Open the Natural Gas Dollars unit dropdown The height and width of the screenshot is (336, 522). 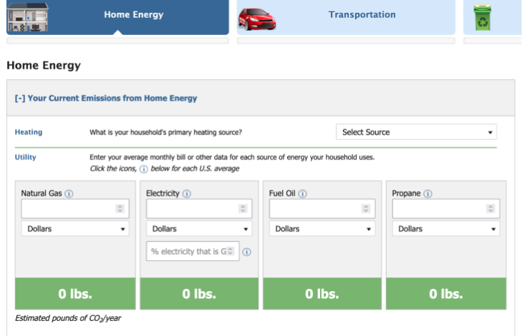[75, 229]
